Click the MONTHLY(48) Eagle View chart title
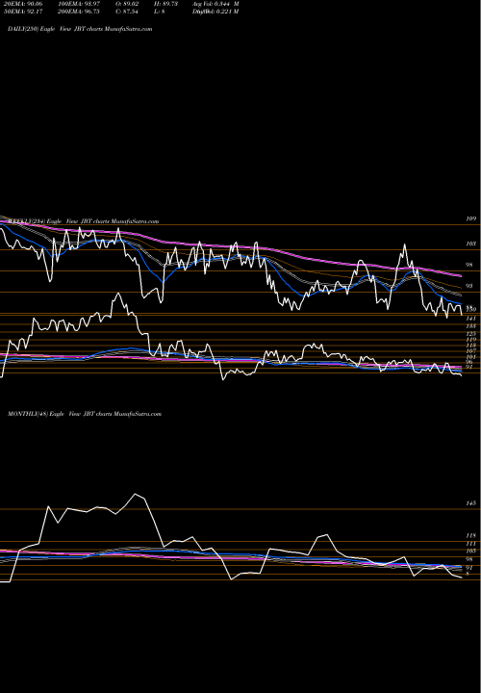481x693 pixels. click(85, 414)
